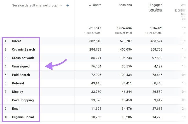Select the Organic Search channel label
This screenshot has height=124, width=188.
point(23,50)
